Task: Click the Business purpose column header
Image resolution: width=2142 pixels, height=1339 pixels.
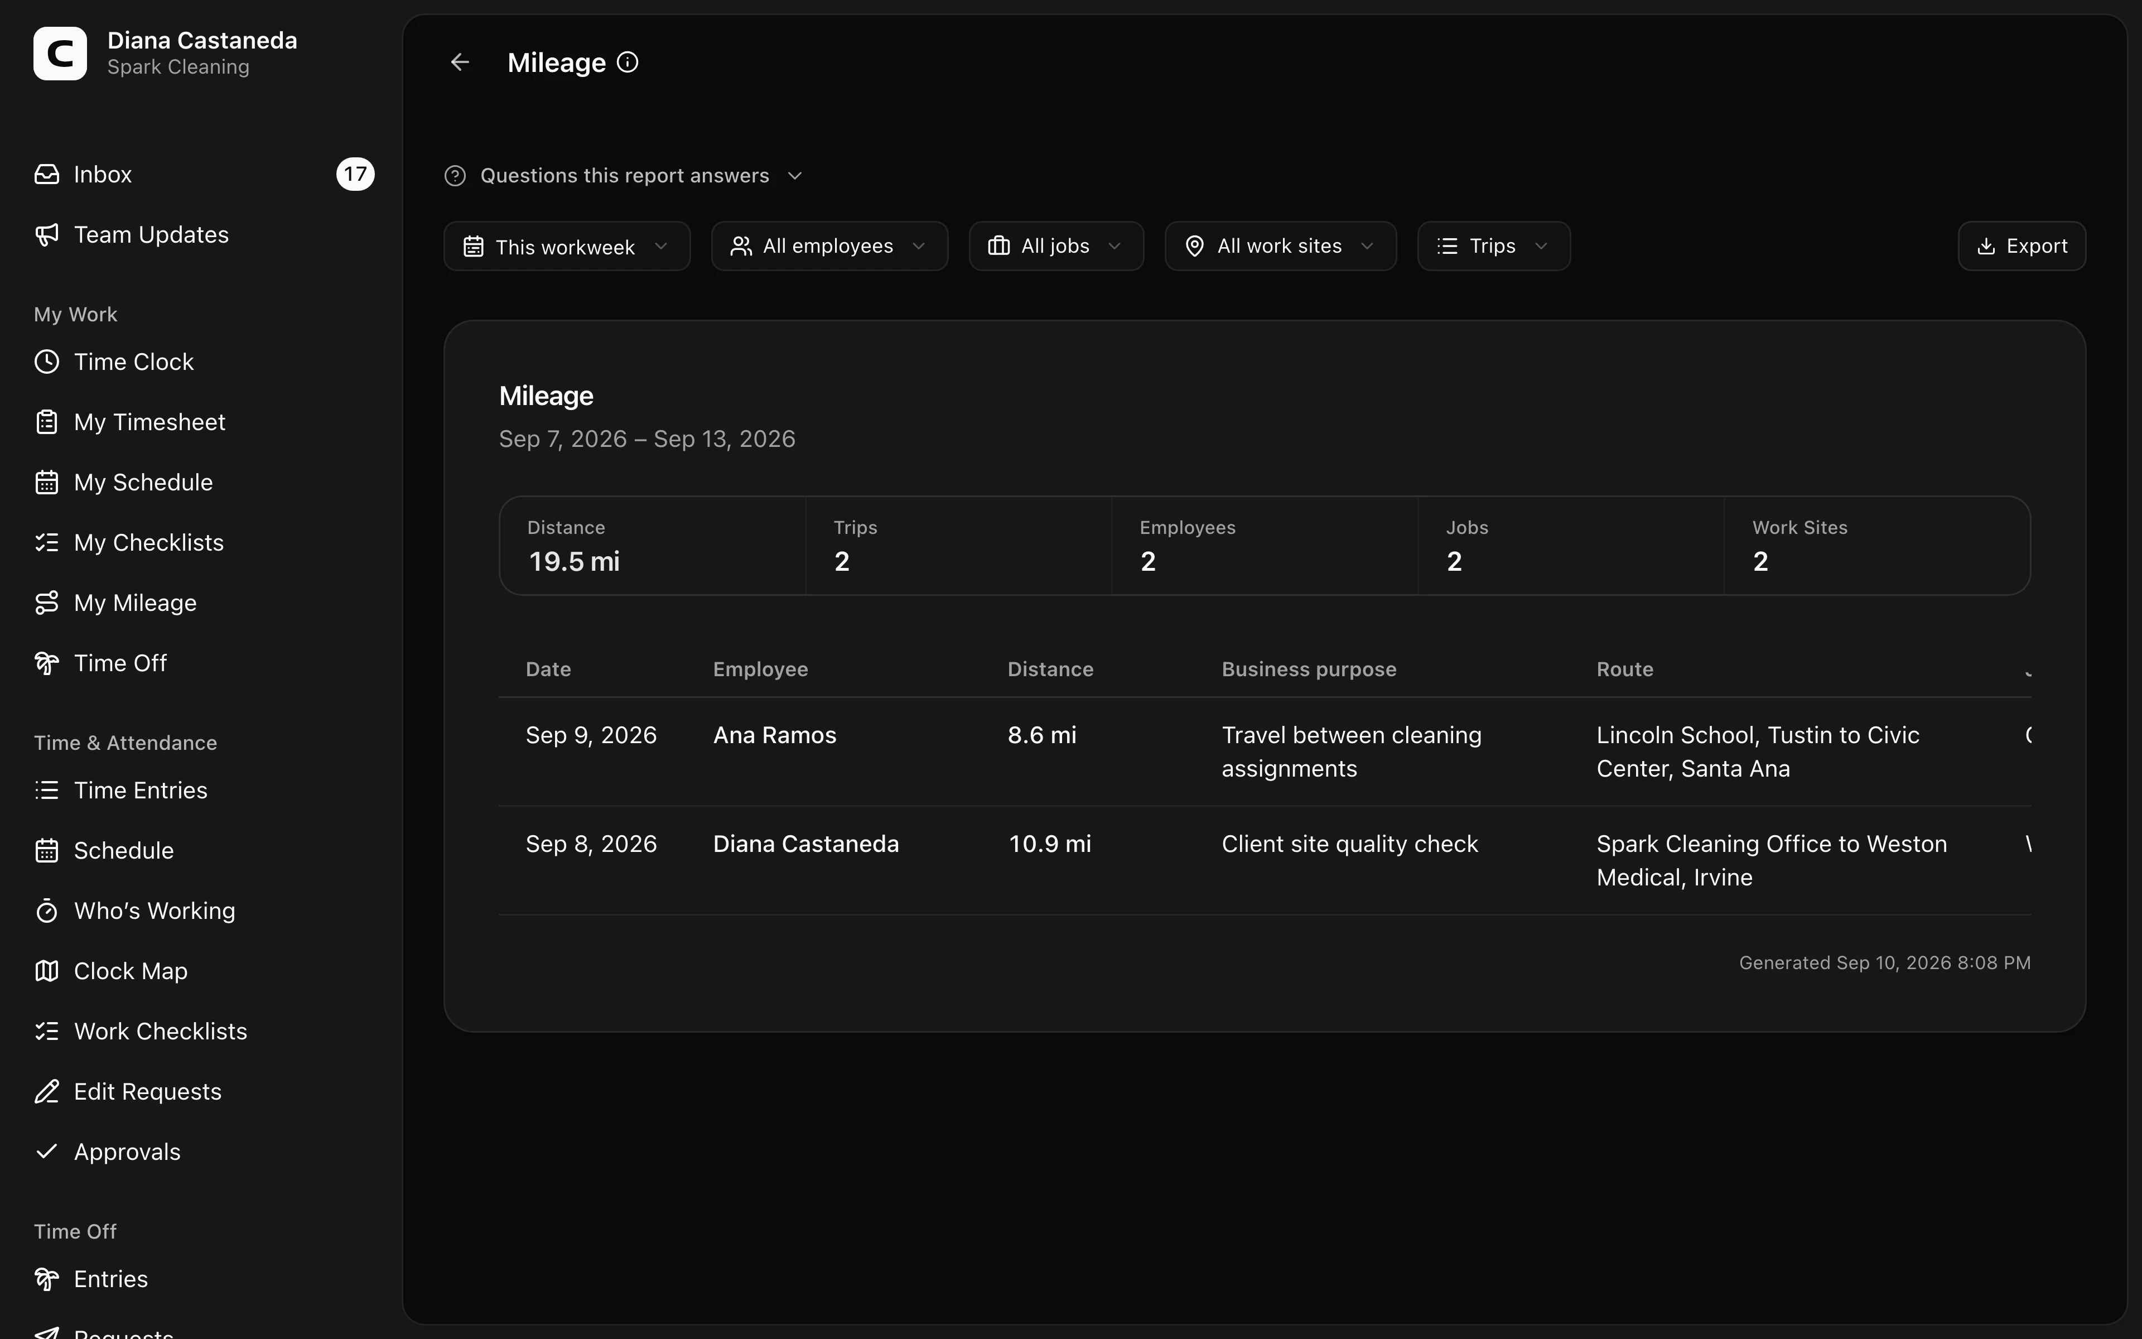Action: 1309,669
